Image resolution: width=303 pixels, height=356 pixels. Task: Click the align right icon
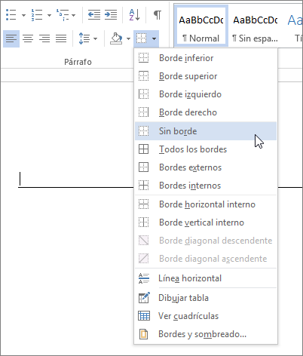point(44,38)
